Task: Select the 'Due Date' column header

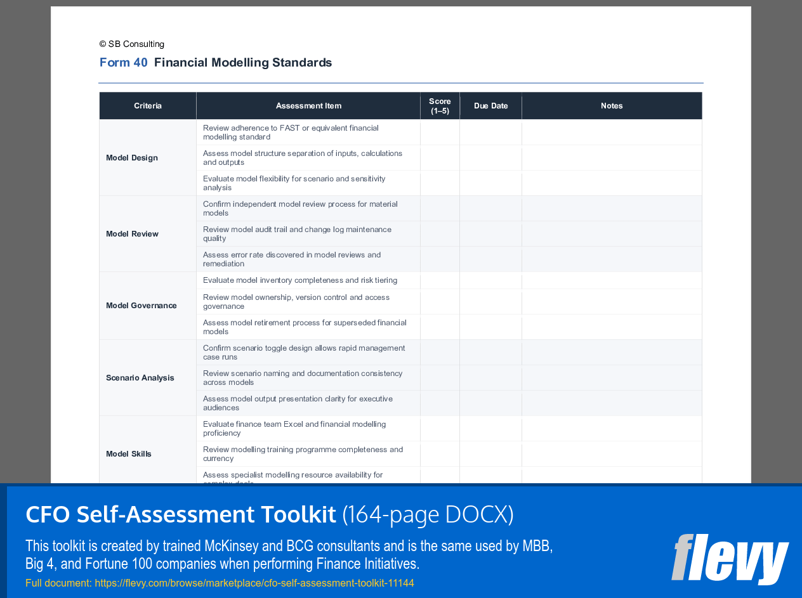Action: point(490,105)
